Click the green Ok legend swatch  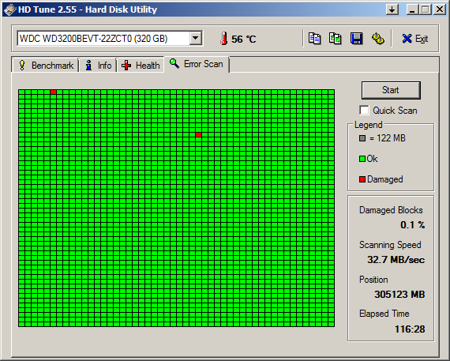pos(362,159)
